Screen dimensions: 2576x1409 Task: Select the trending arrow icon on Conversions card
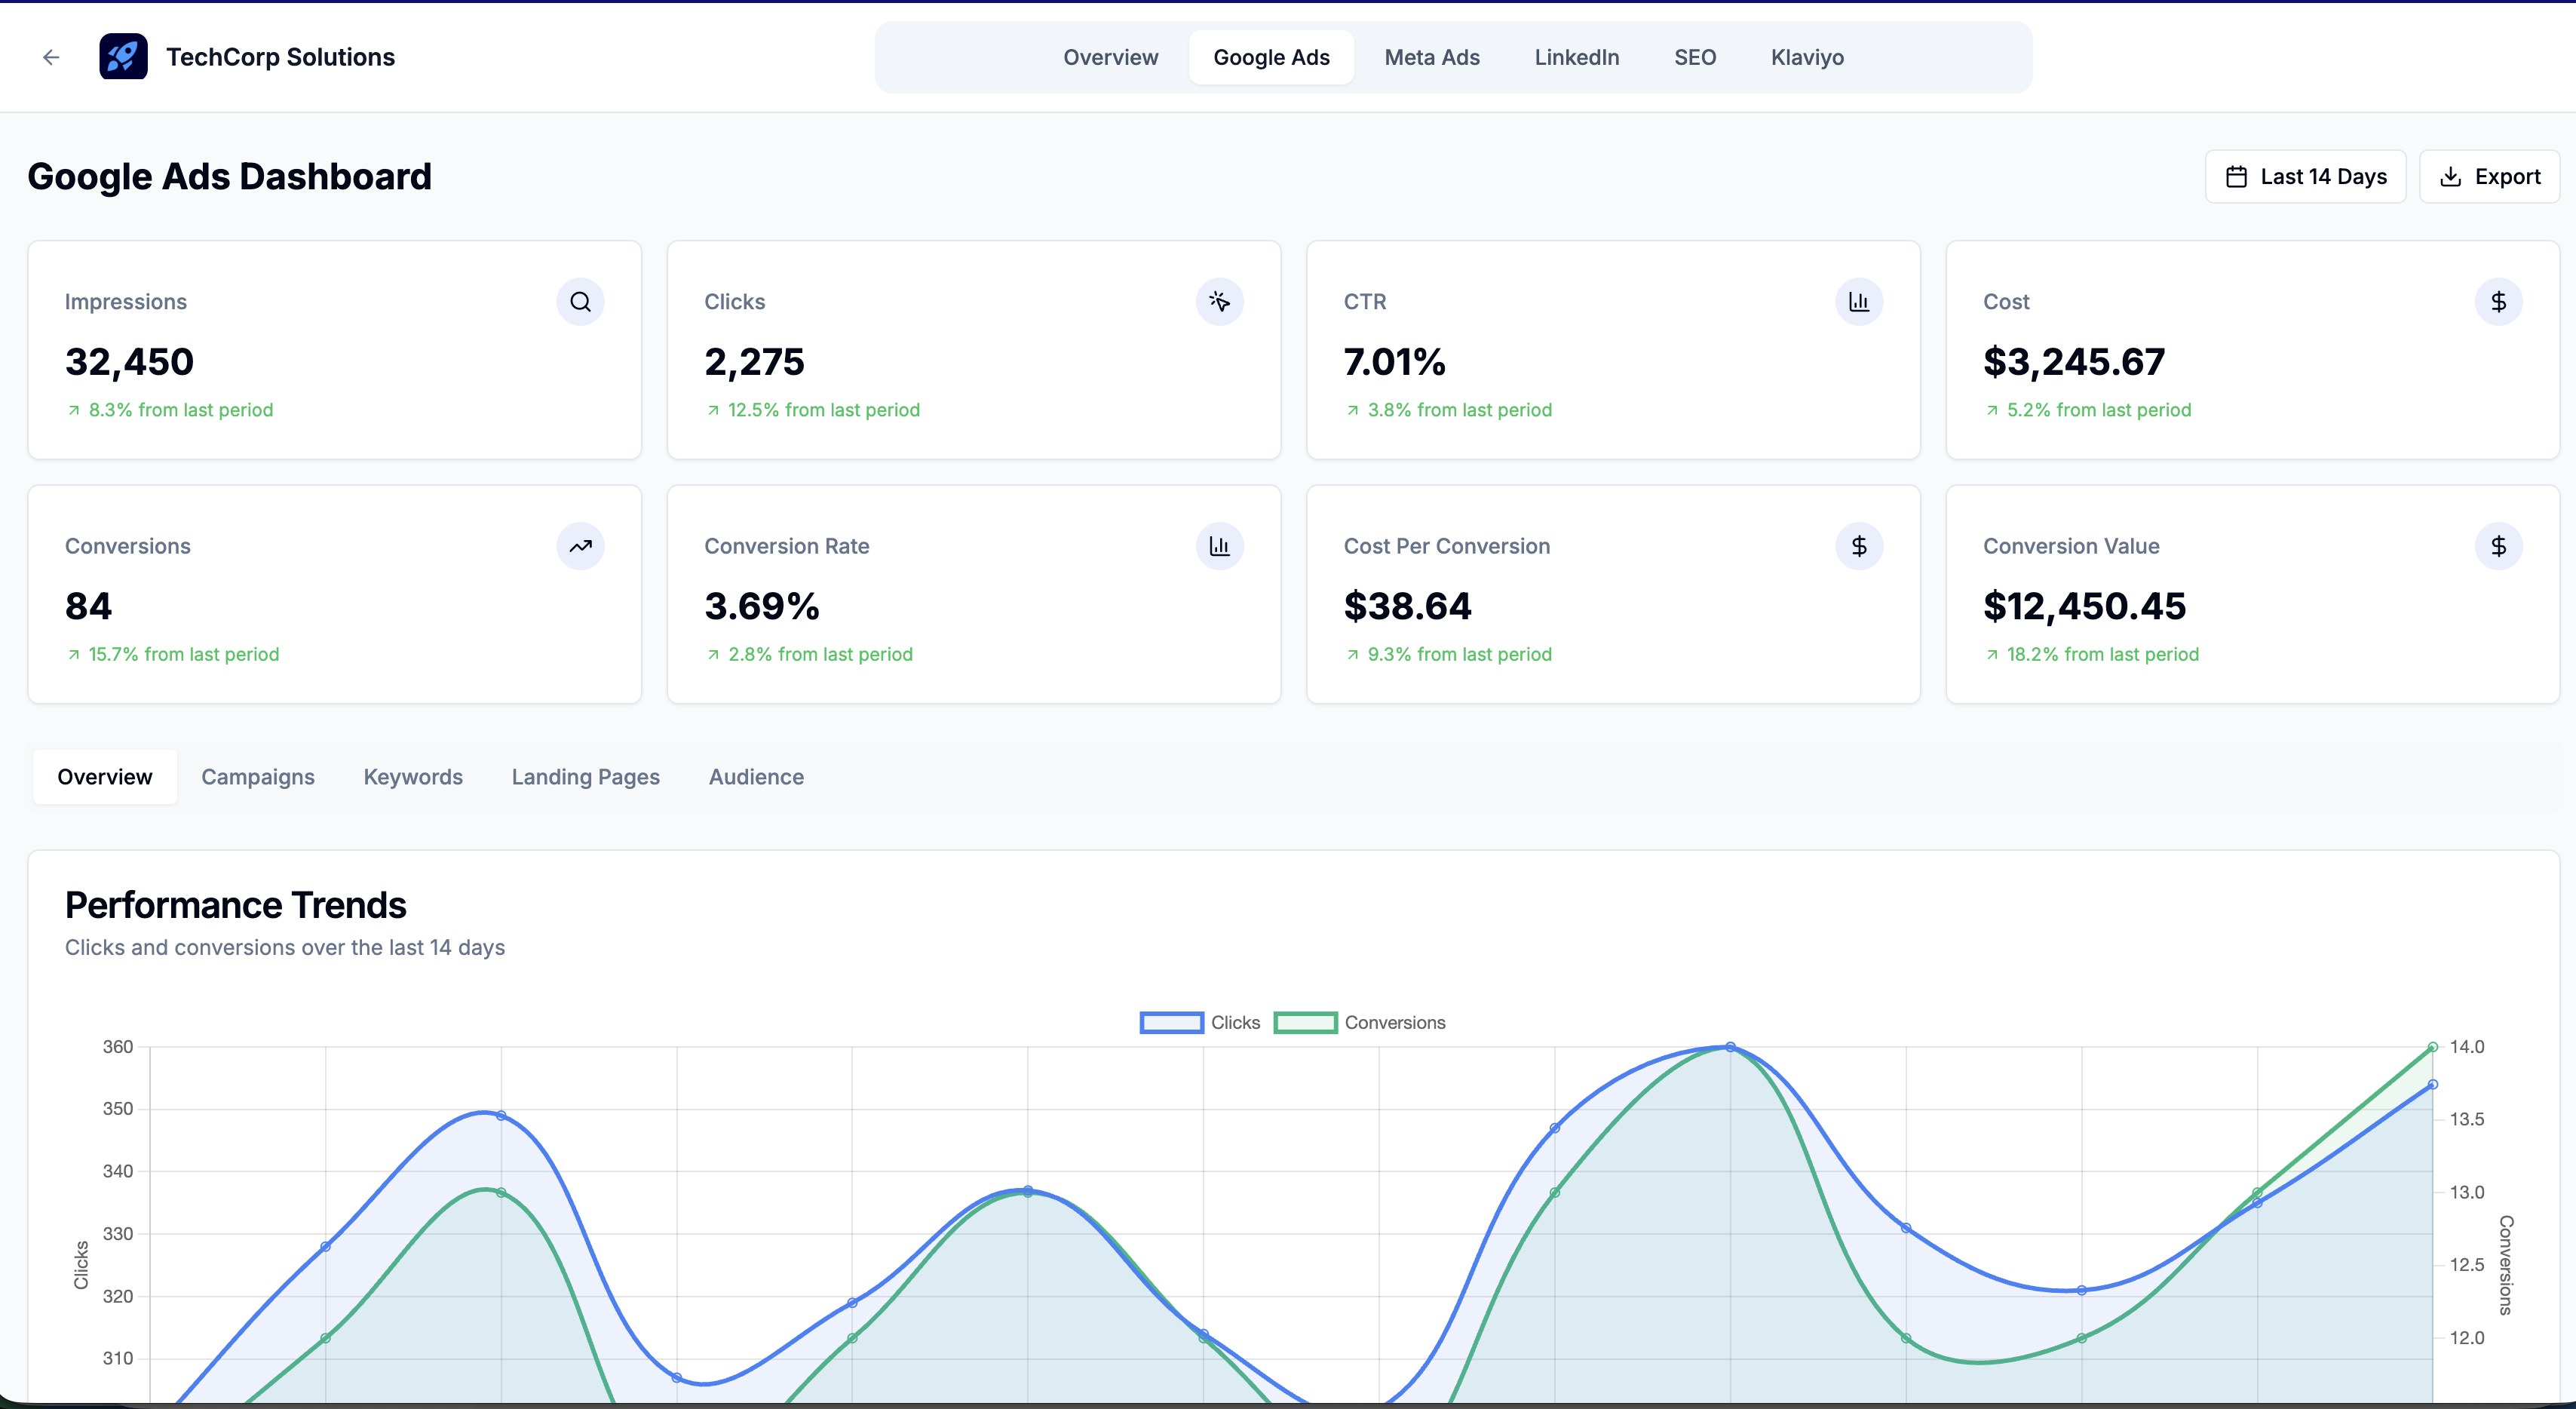[x=580, y=546]
